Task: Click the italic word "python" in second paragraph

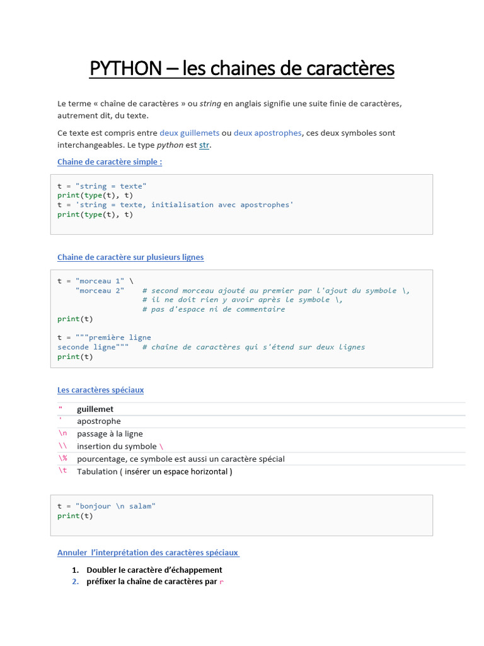Action: tap(170, 145)
